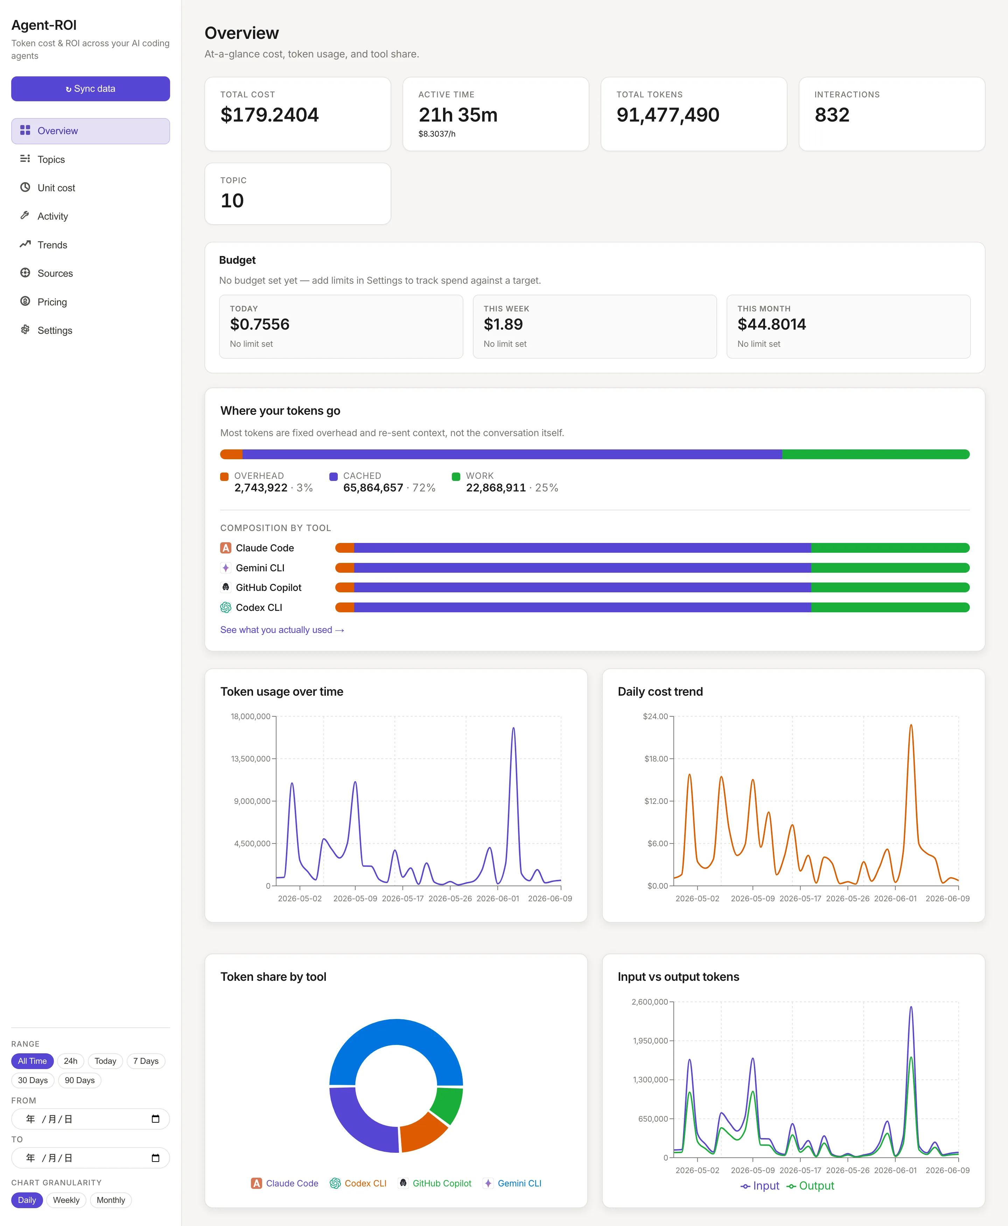This screenshot has width=1008, height=1226.
Task: Toggle Input series in chart legend
Action: click(759, 1186)
